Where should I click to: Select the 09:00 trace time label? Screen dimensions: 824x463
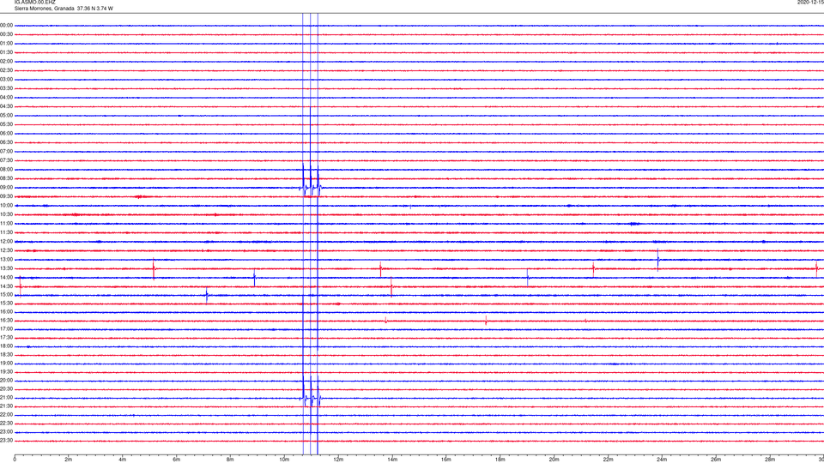pyautogui.click(x=6, y=188)
